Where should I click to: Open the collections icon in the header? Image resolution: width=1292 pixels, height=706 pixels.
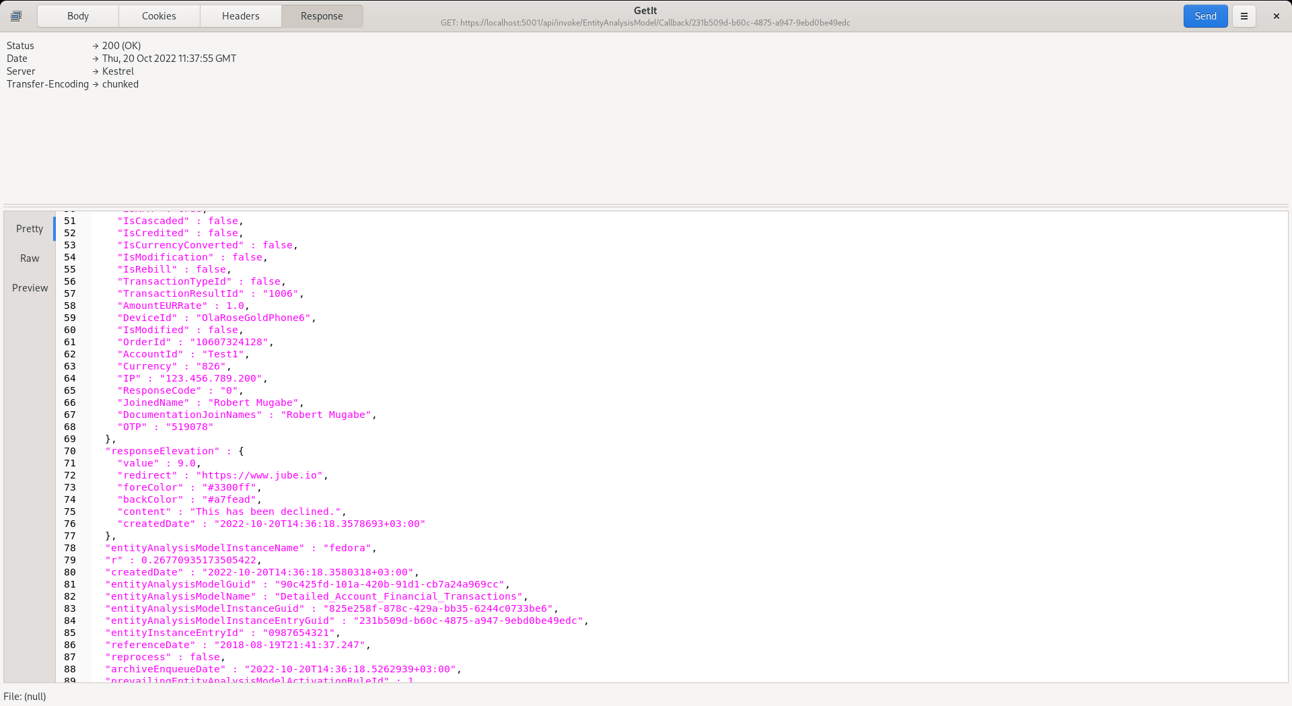click(16, 16)
